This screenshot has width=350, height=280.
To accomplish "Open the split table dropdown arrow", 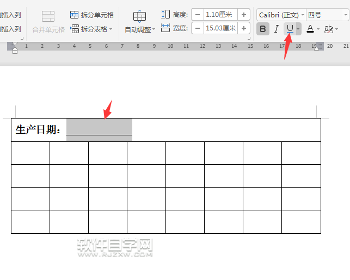I will pyautogui.click(x=111, y=29).
